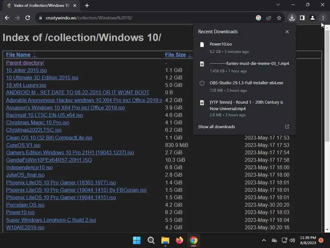Download Phoenix LiteOS 10 Pro Gamer (18363.1977).iso
Image resolution: width=330 pixels, height=248 pixels.
61,183
